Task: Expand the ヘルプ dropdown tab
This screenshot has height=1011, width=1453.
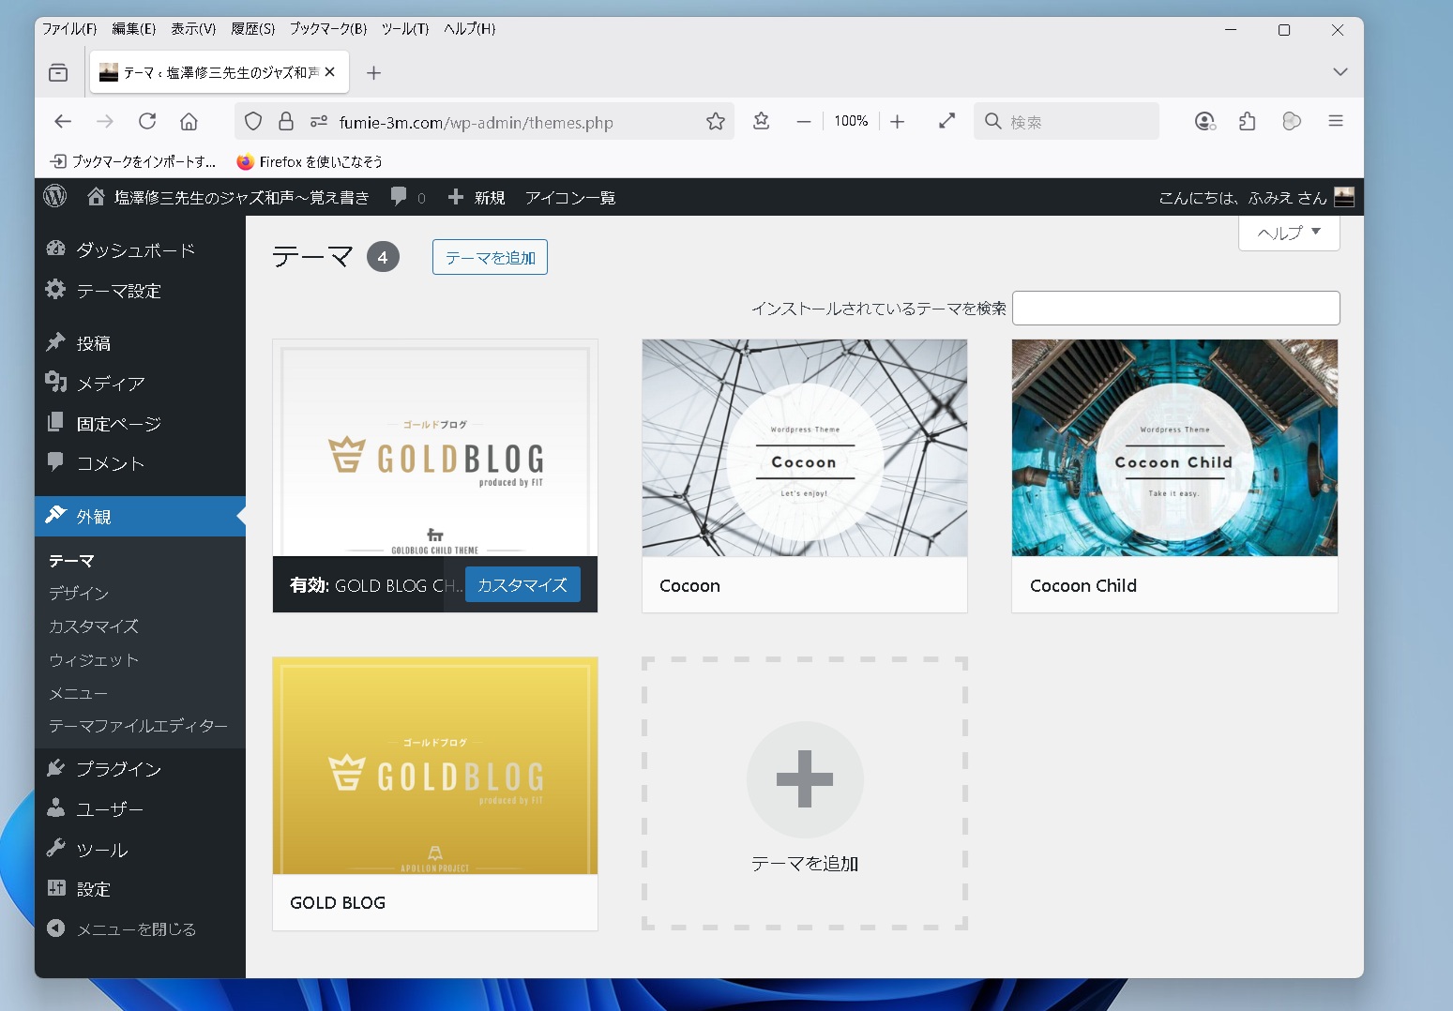Action: tap(1289, 233)
